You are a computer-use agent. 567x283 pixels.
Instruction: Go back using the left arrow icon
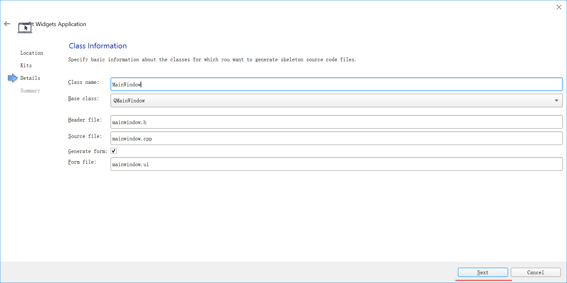pyautogui.click(x=7, y=24)
